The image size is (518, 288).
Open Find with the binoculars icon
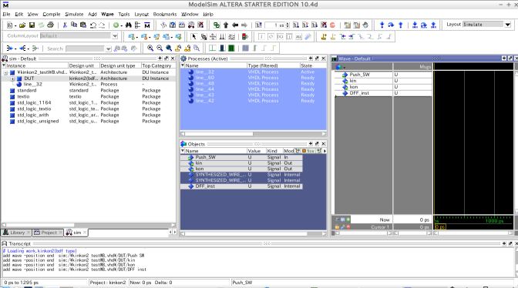pyautogui.click(x=129, y=25)
